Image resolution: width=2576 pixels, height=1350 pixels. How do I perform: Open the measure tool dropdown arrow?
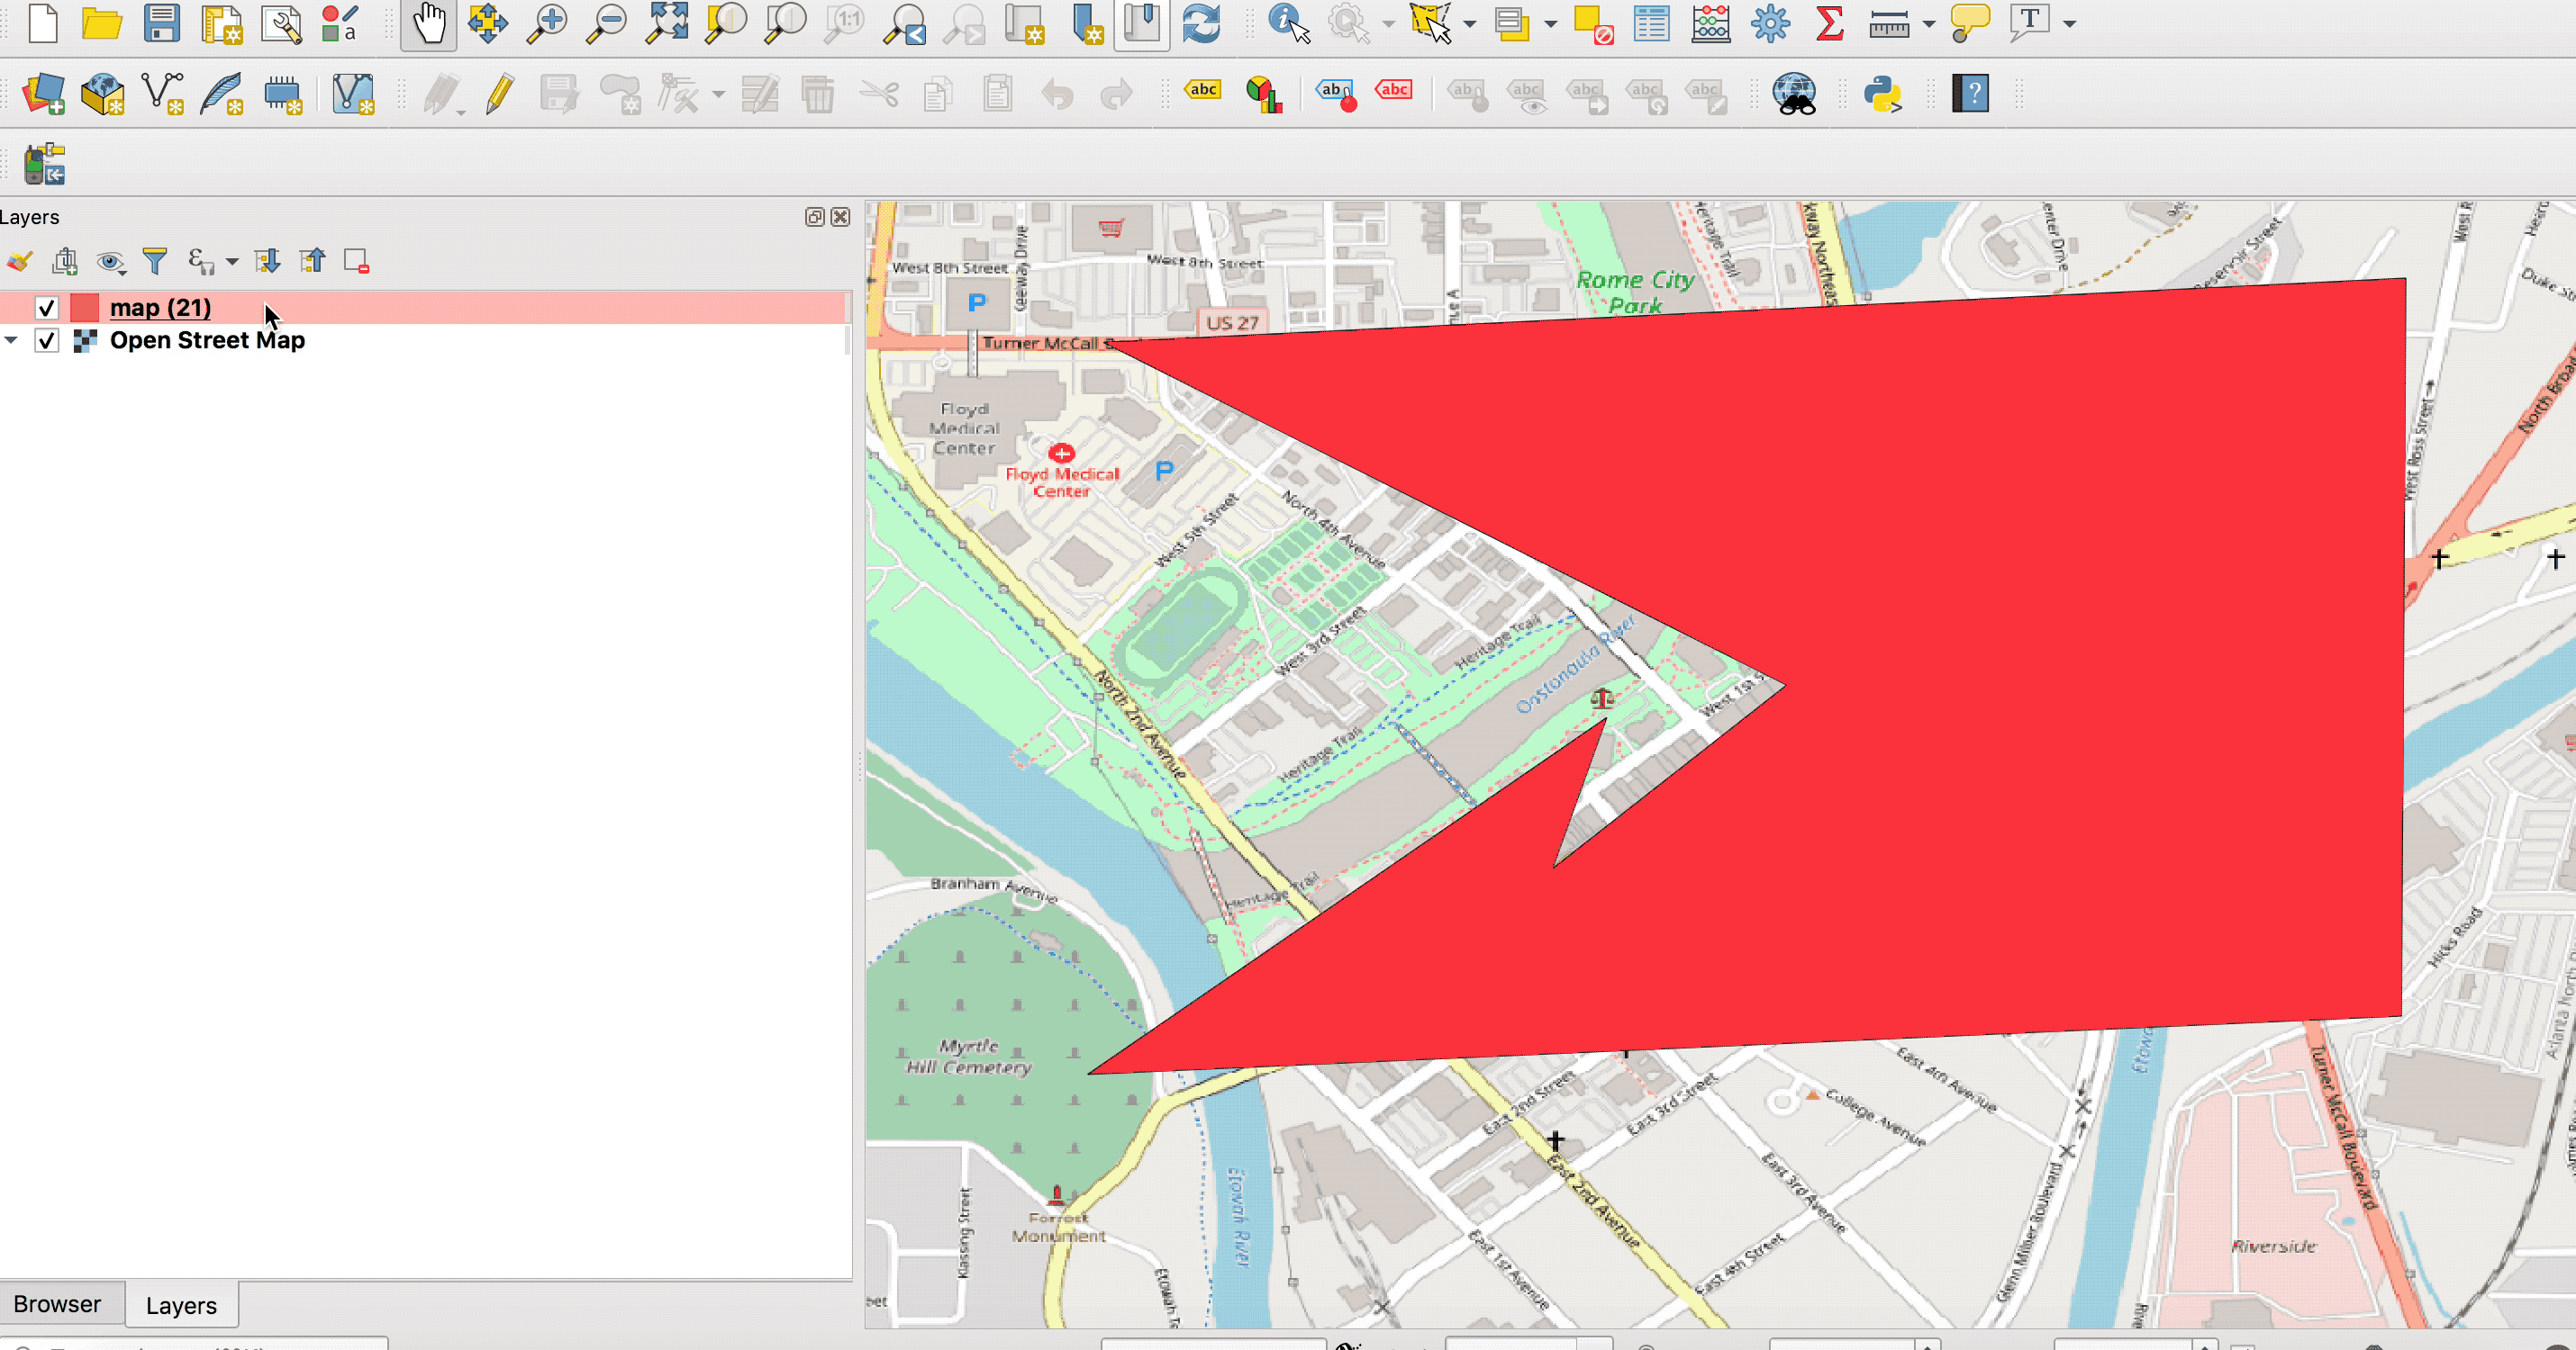pos(1930,24)
